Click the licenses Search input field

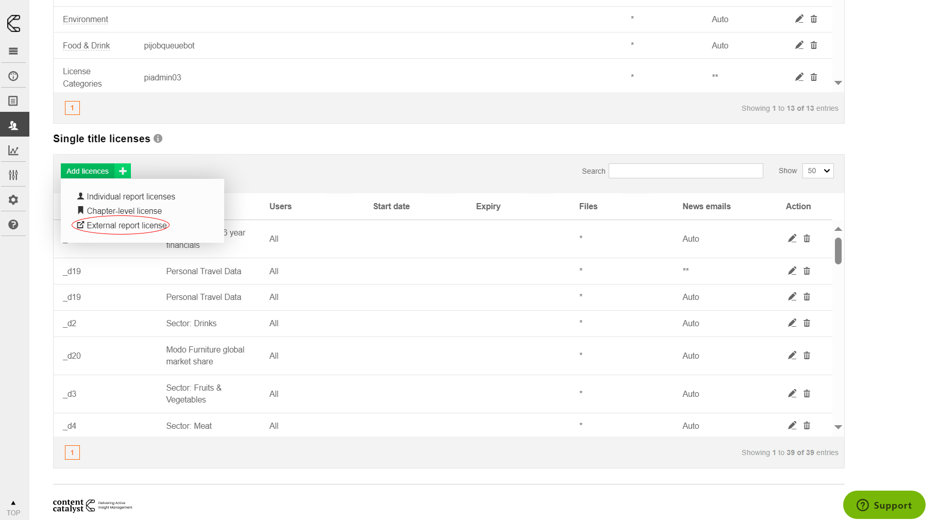tap(685, 171)
